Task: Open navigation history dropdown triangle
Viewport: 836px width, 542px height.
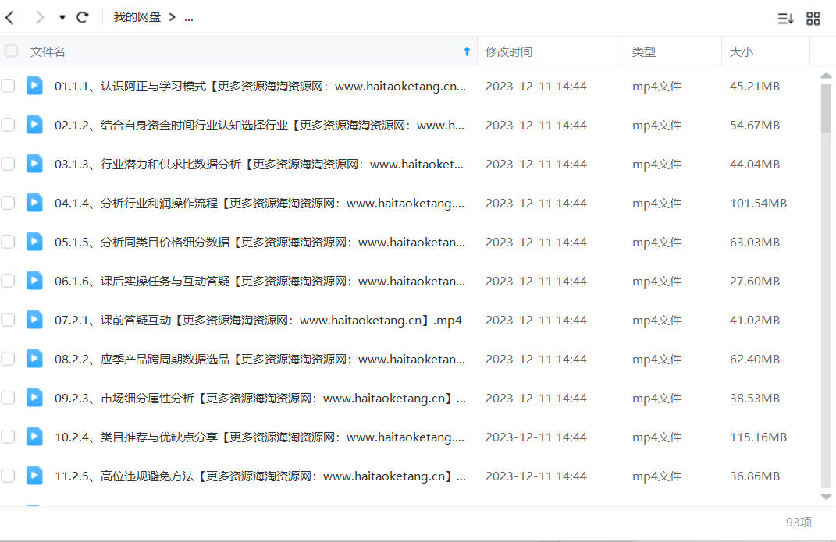Action: click(x=62, y=18)
